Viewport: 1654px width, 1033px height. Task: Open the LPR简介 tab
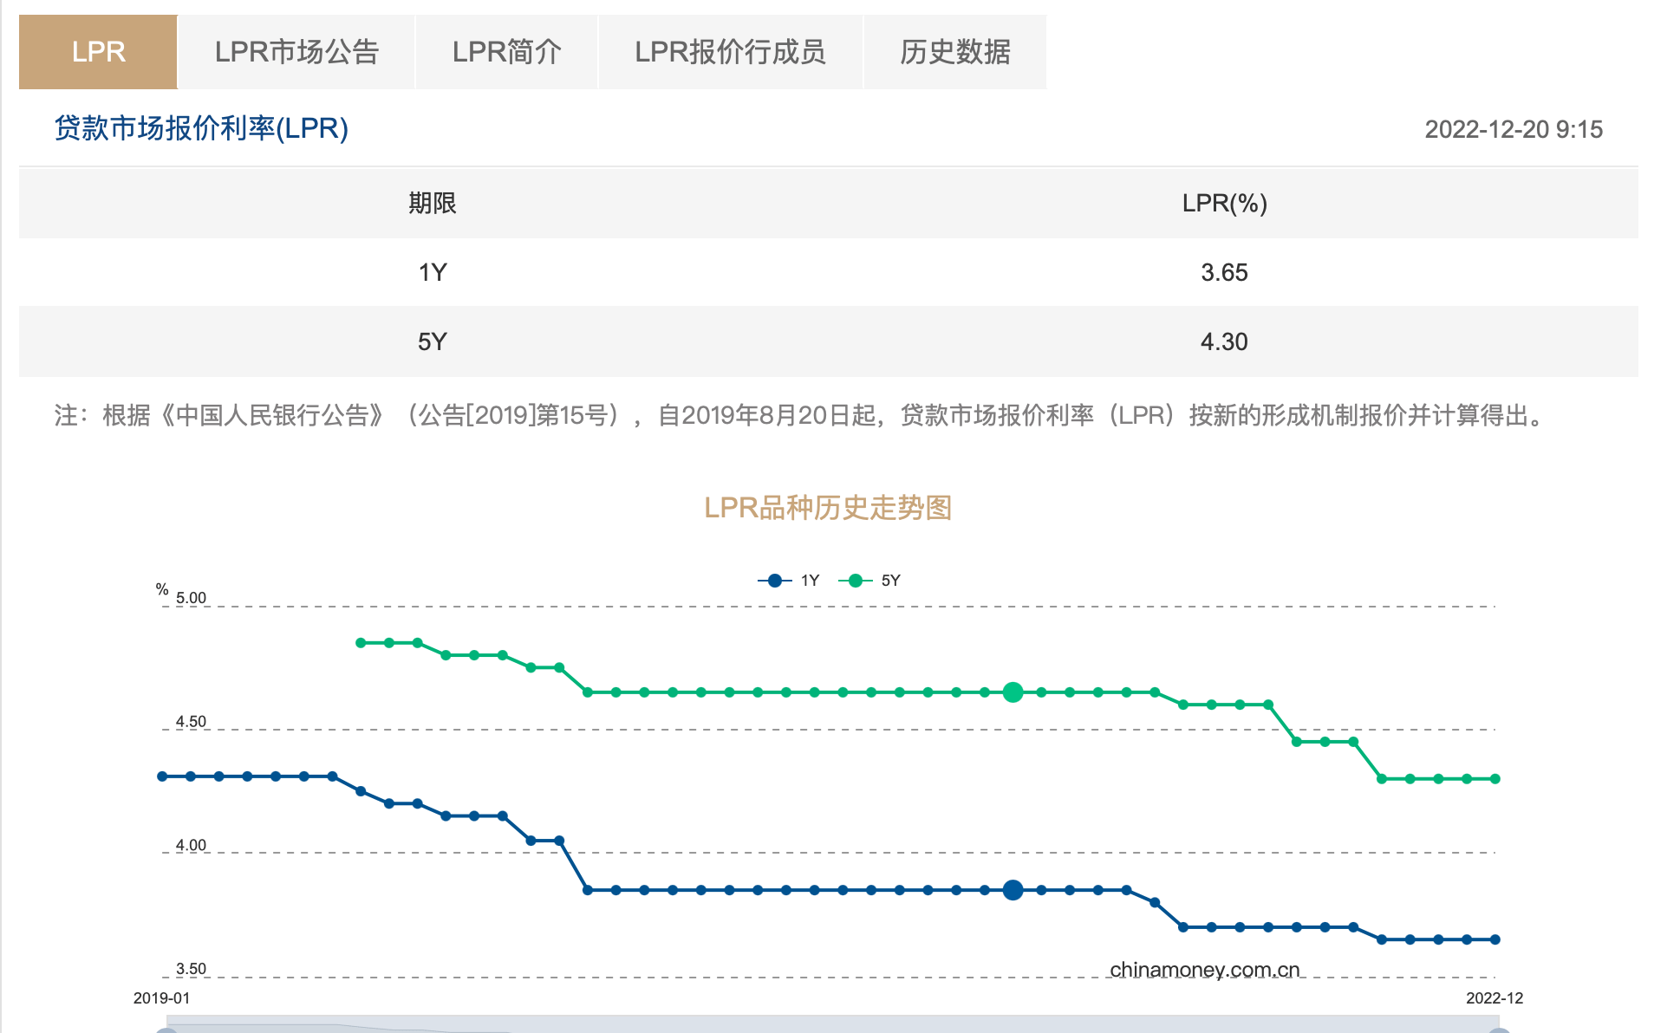click(x=506, y=52)
